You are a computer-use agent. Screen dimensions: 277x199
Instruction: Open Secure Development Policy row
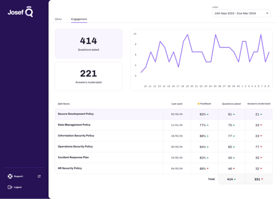[x=163, y=114]
